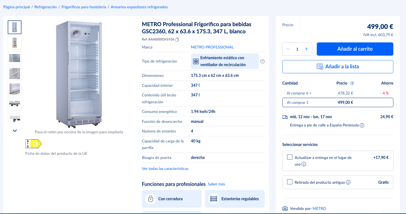Click Añadir a la lista button
406x214 pixels.
[338, 67]
